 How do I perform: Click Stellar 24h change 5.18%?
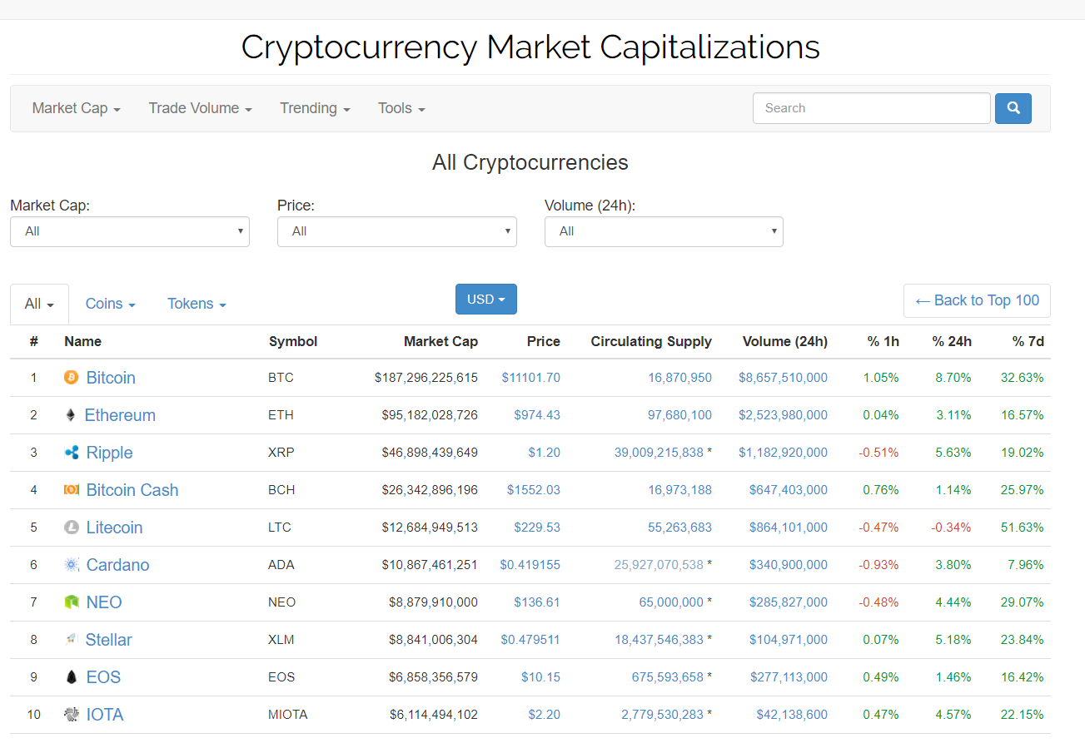953,640
